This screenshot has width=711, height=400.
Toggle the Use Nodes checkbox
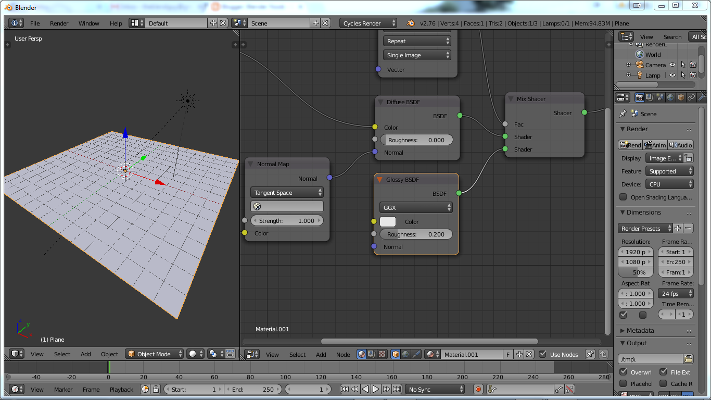[543, 354]
